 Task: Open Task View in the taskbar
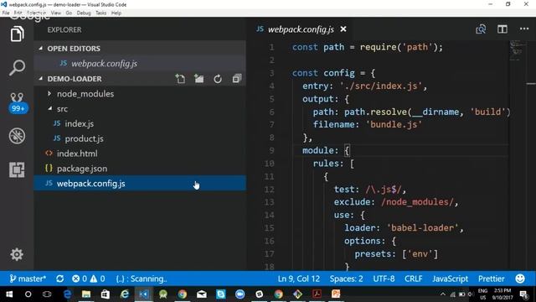click(47, 294)
